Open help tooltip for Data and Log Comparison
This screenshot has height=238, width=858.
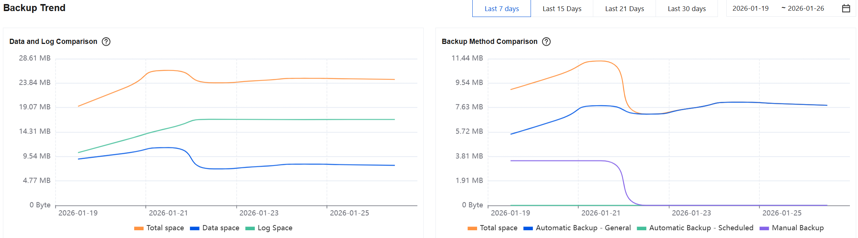[106, 42]
